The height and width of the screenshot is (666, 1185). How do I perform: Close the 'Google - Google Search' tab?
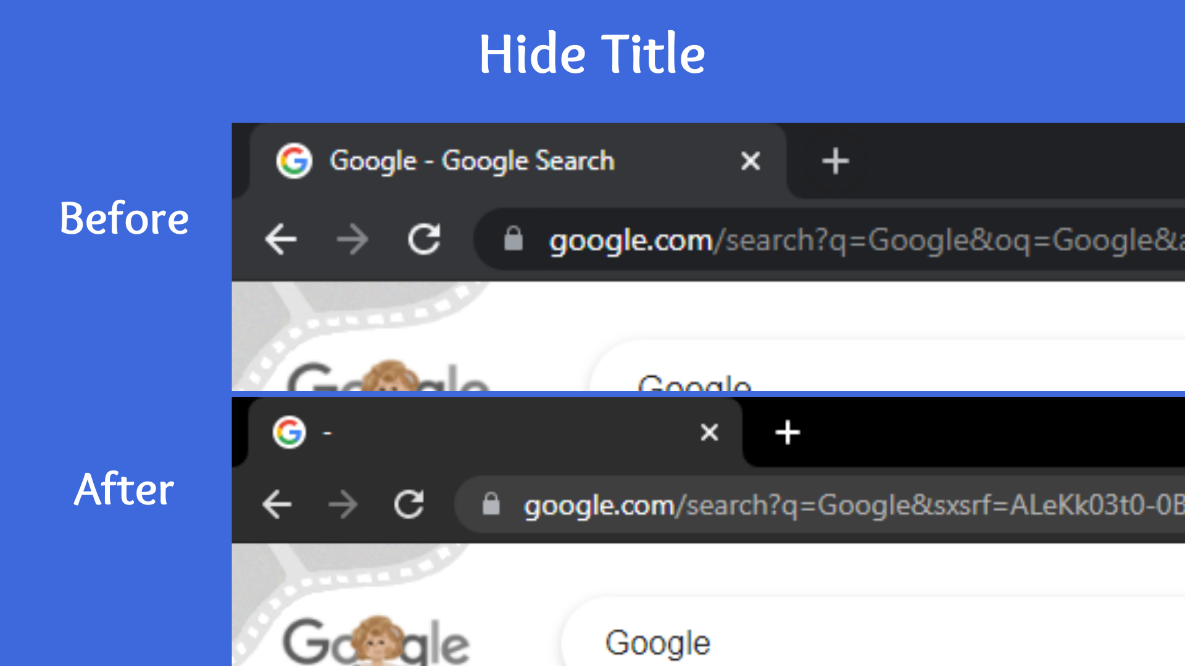point(750,161)
